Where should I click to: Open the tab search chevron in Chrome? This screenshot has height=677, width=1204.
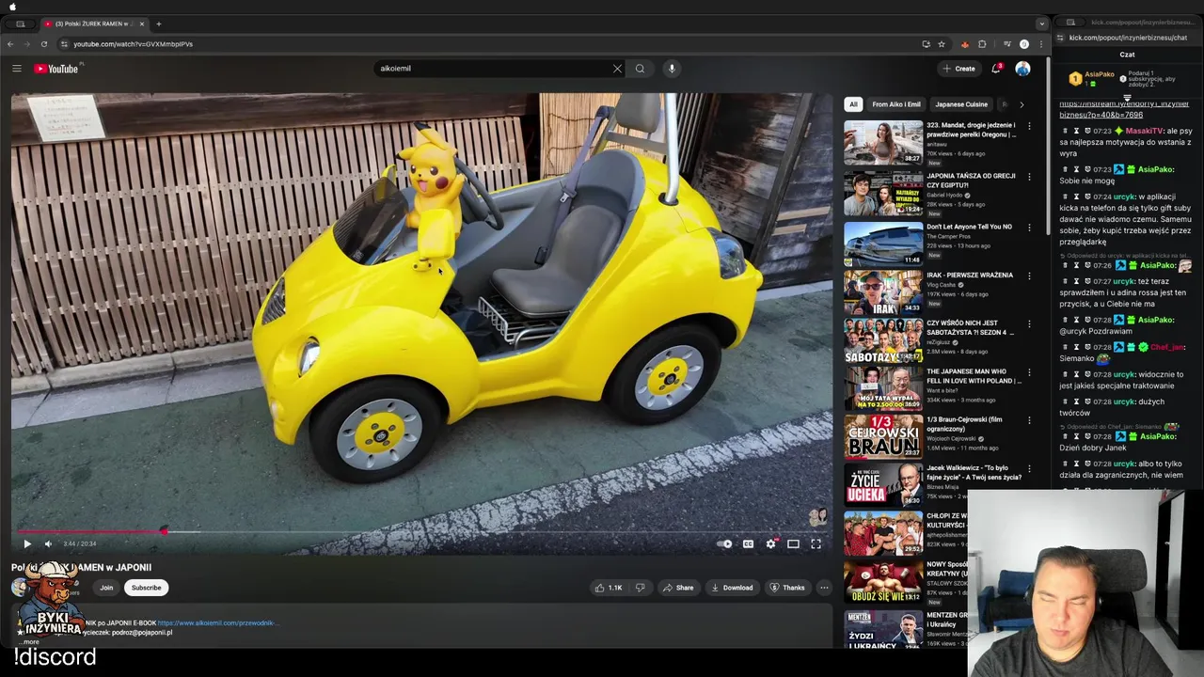click(1041, 24)
